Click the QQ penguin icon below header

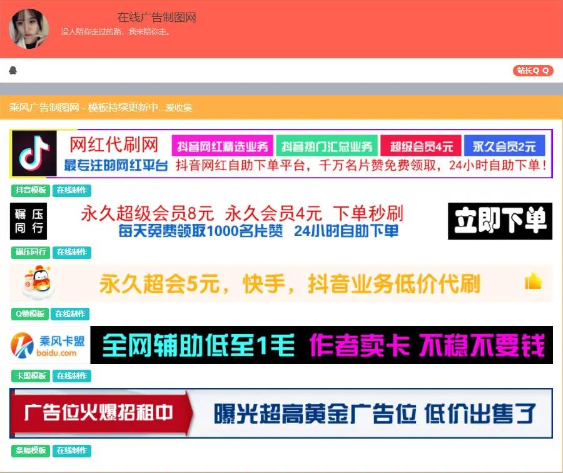(13, 71)
